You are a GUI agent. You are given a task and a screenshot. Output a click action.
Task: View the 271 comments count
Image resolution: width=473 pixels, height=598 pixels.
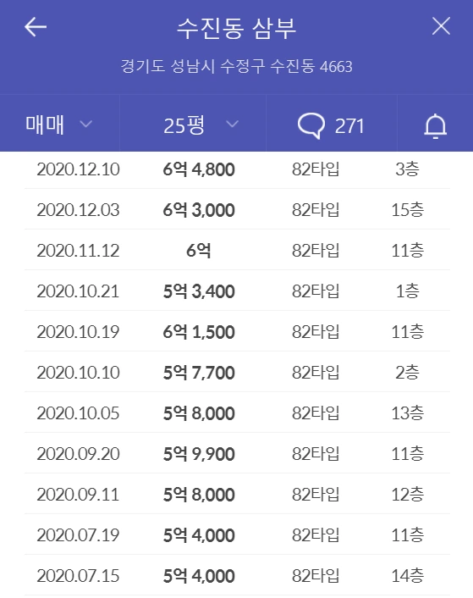point(349,126)
